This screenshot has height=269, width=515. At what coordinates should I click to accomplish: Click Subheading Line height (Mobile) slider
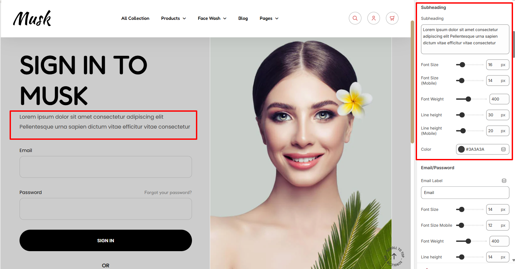coord(470,131)
